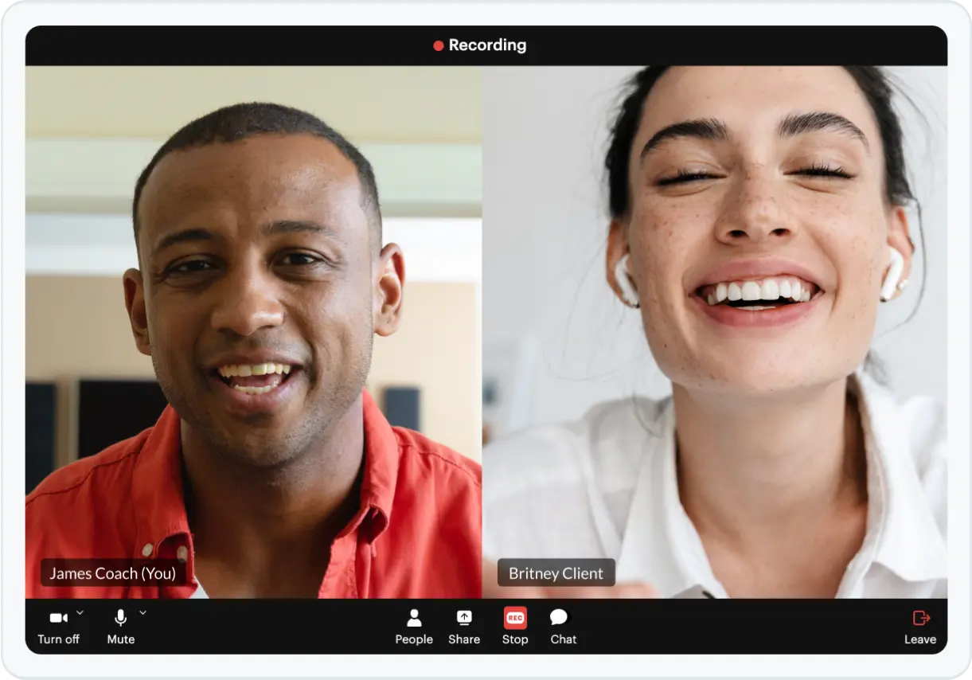Click the camera icon in the toolbar

(x=56, y=617)
